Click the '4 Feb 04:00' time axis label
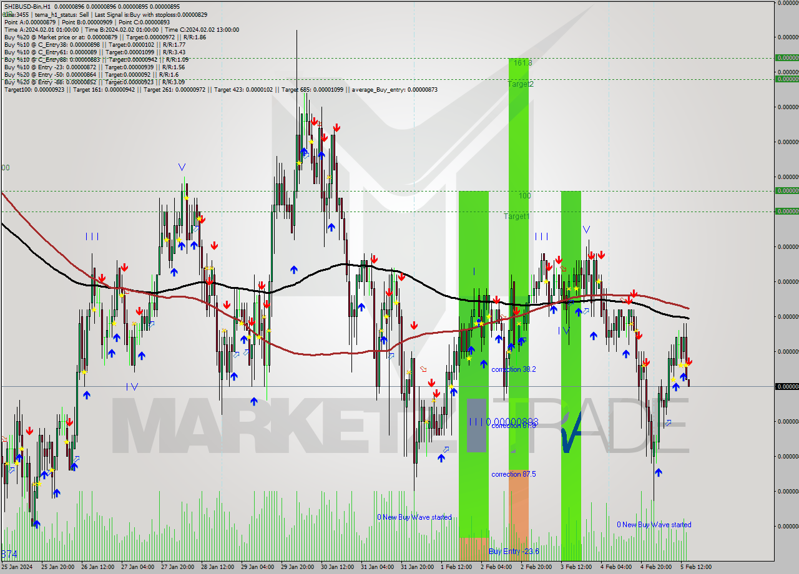 616,567
